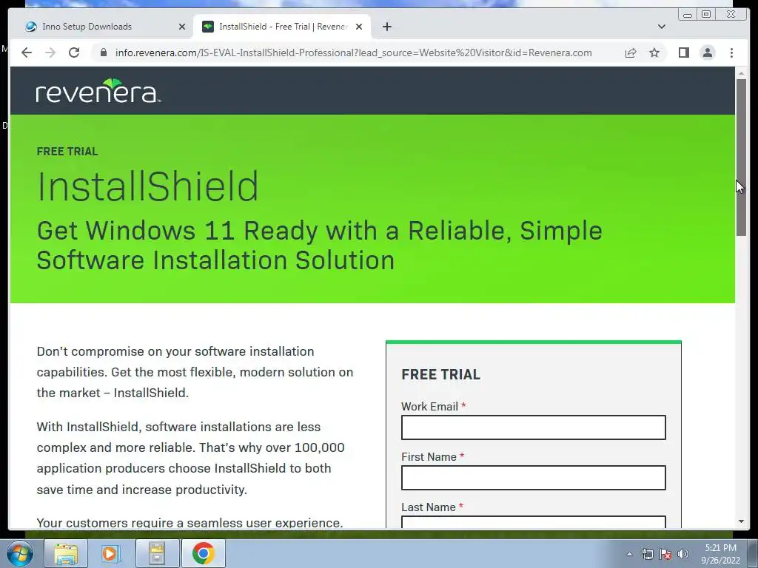Focus the First Name field
This screenshot has width=758, height=568.
pyautogui.click(x=533, y=478)
